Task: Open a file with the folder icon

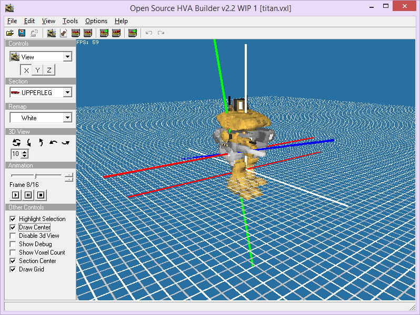Action: (10, 33)
